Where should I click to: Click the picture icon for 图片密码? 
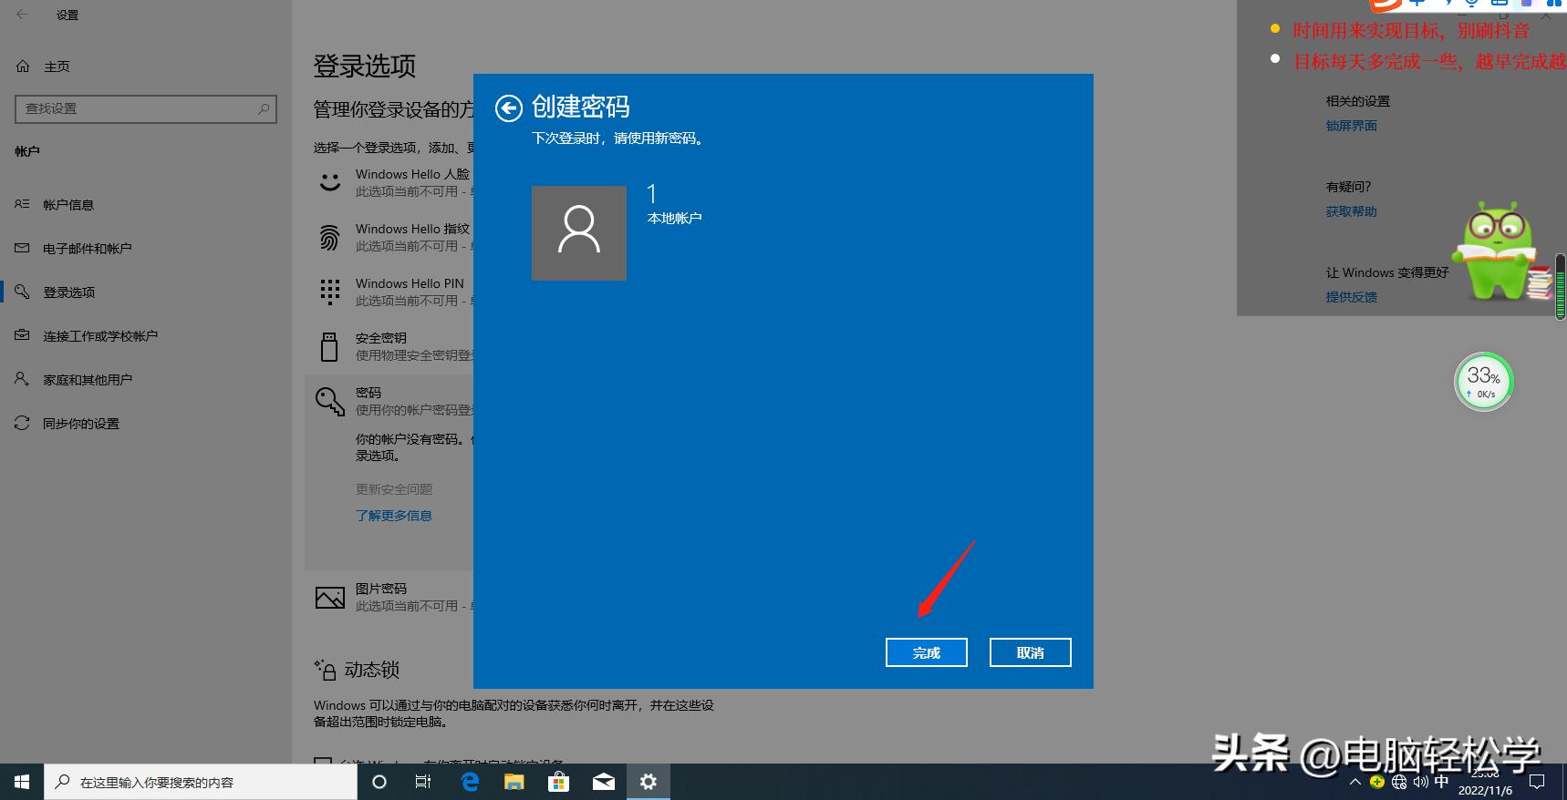click(x=329, y=598)
